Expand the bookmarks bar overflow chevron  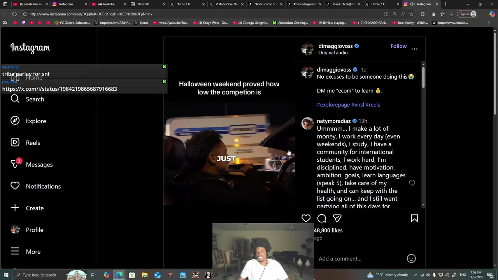point(489,23)
